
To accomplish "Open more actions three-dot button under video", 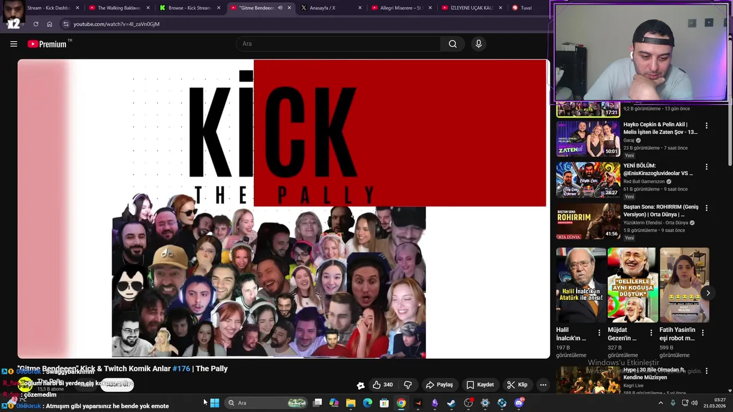I will (543, 385).
